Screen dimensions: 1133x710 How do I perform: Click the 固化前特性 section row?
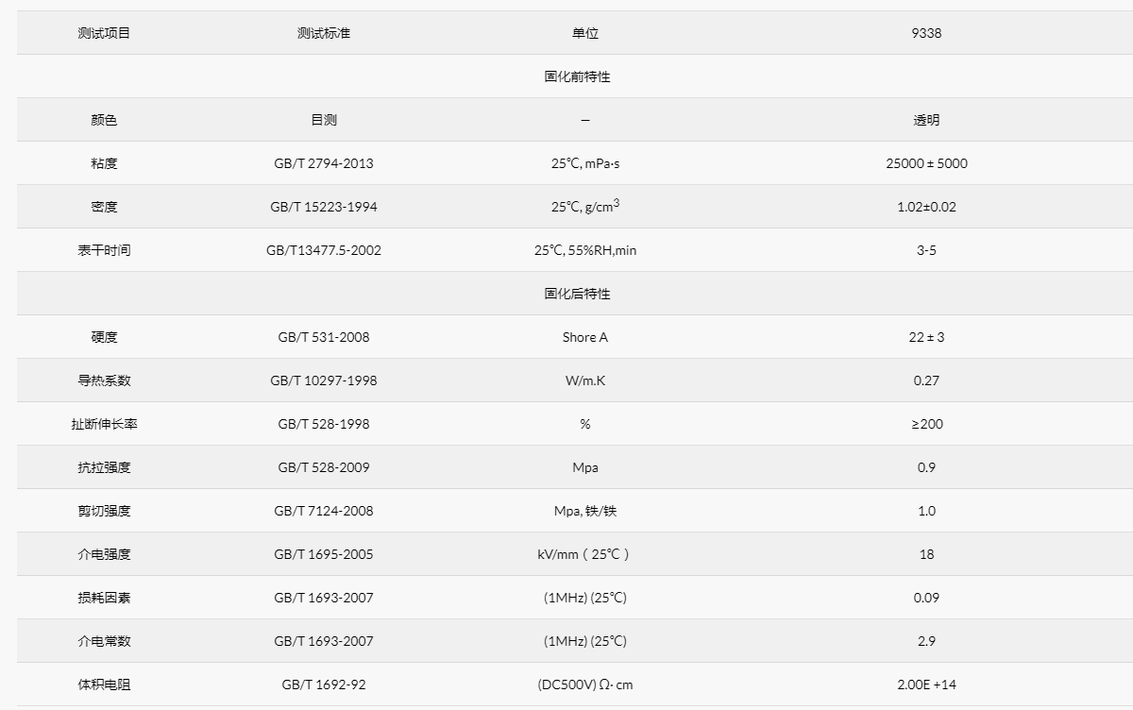click(x=577, y=76)
